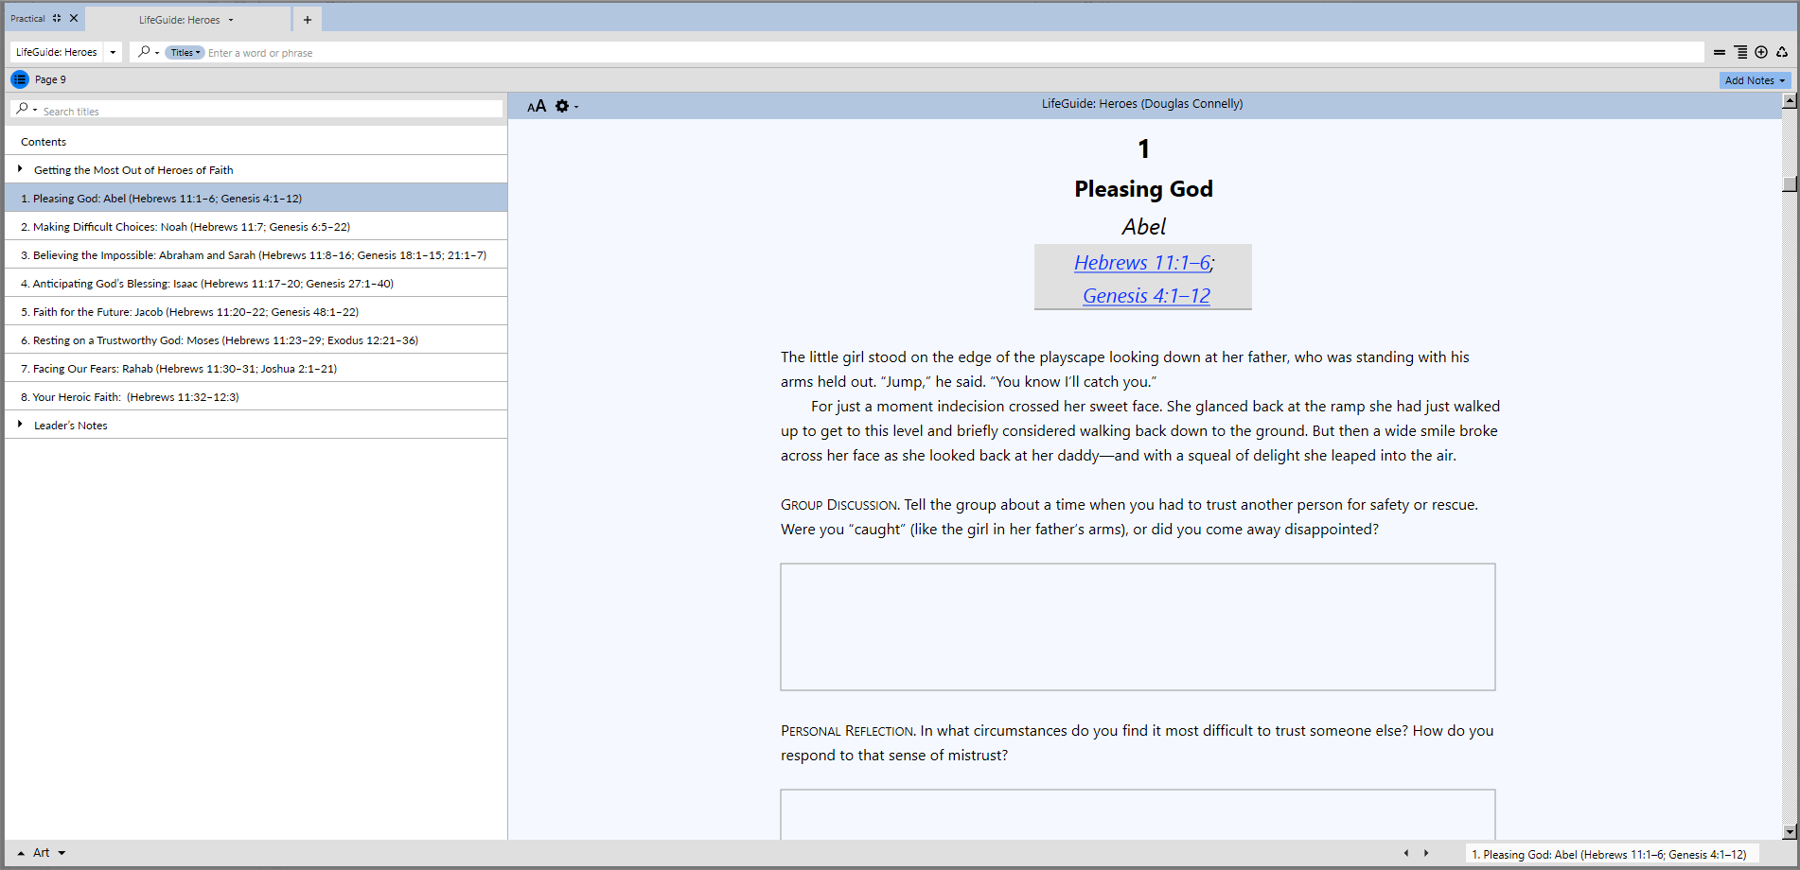This screenshot has height=870, width=1800.
Task: Go to the previous section using left arrow
Action: [1405, 853]
